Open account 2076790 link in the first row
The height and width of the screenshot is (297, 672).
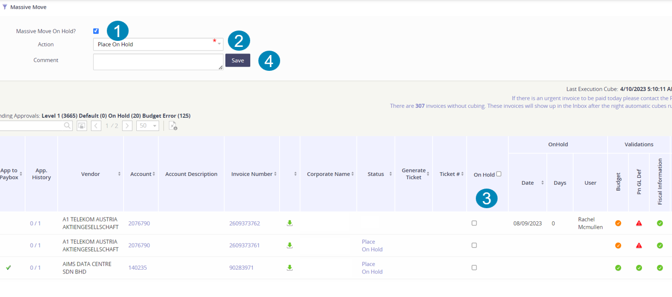139,223
